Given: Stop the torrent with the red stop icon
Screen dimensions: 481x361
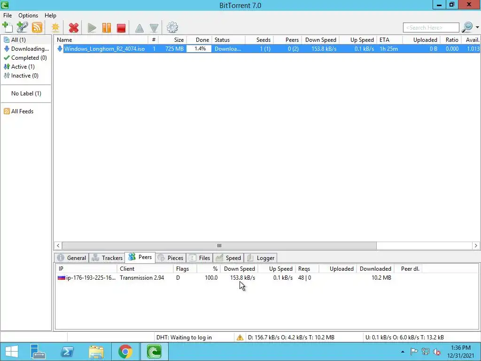Looking at the screenshot, I should [121, 28].
